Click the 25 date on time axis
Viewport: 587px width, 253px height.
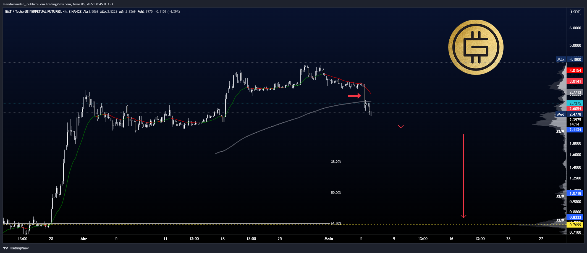click(x=280, y=239)
